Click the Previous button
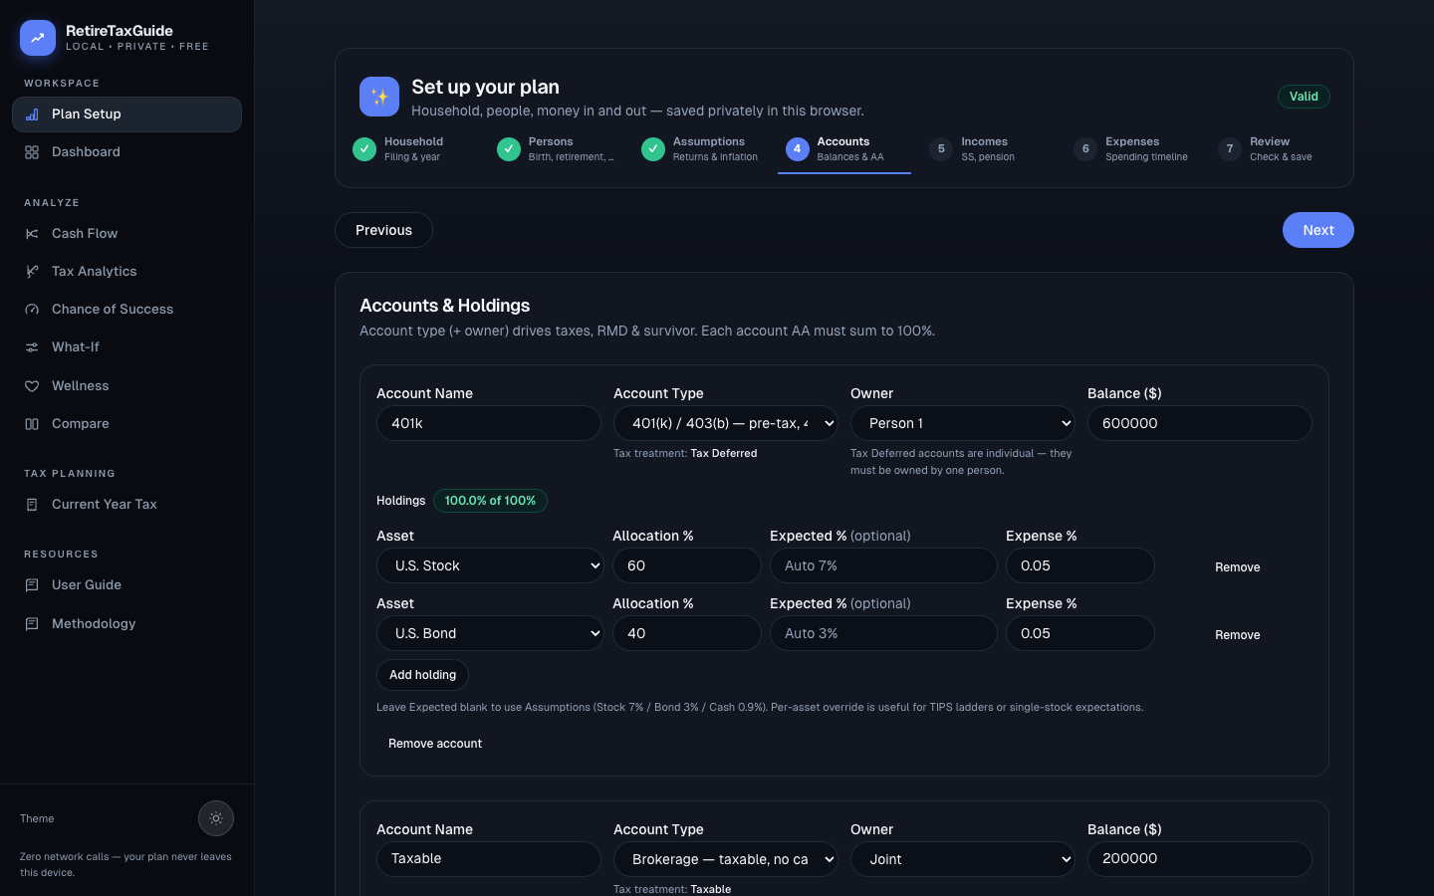The height and width of the screenshot is (896, 1434). coord(383,230)
